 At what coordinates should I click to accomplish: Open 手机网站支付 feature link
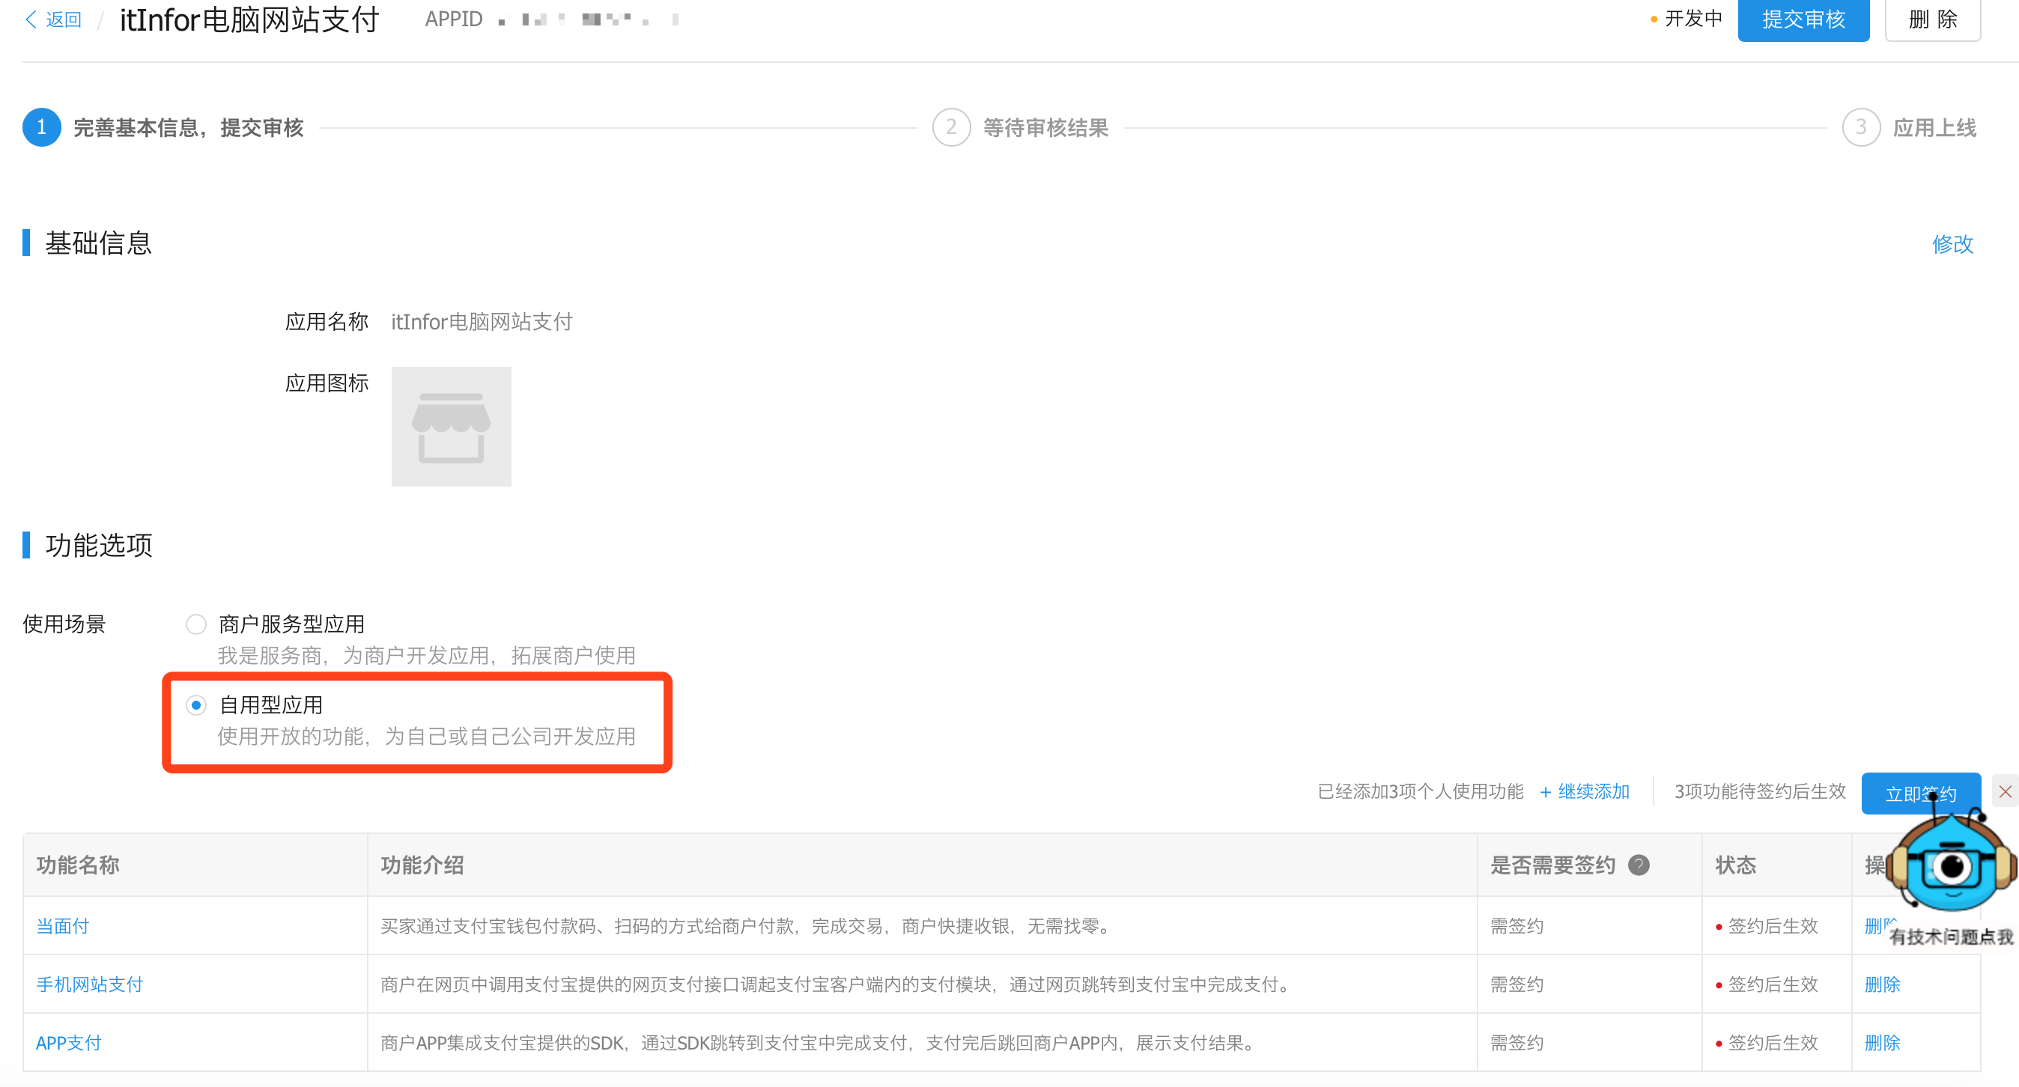tap(89, 984)
